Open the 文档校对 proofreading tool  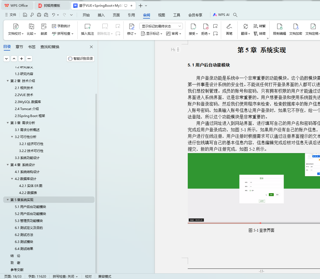(16, 29)
